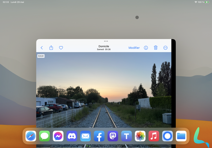Open the more options ellipsis menu
Image resolution: width=212 pixels, height=148 pixels.
tap(165, 48)
